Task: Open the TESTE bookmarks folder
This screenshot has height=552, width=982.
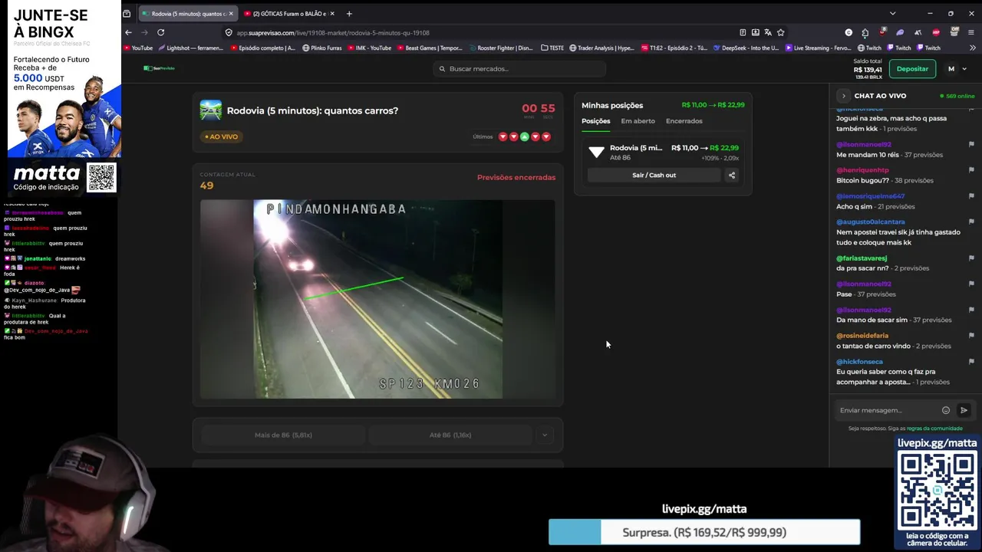Action: pyautogui.click(x=552, y=48)
